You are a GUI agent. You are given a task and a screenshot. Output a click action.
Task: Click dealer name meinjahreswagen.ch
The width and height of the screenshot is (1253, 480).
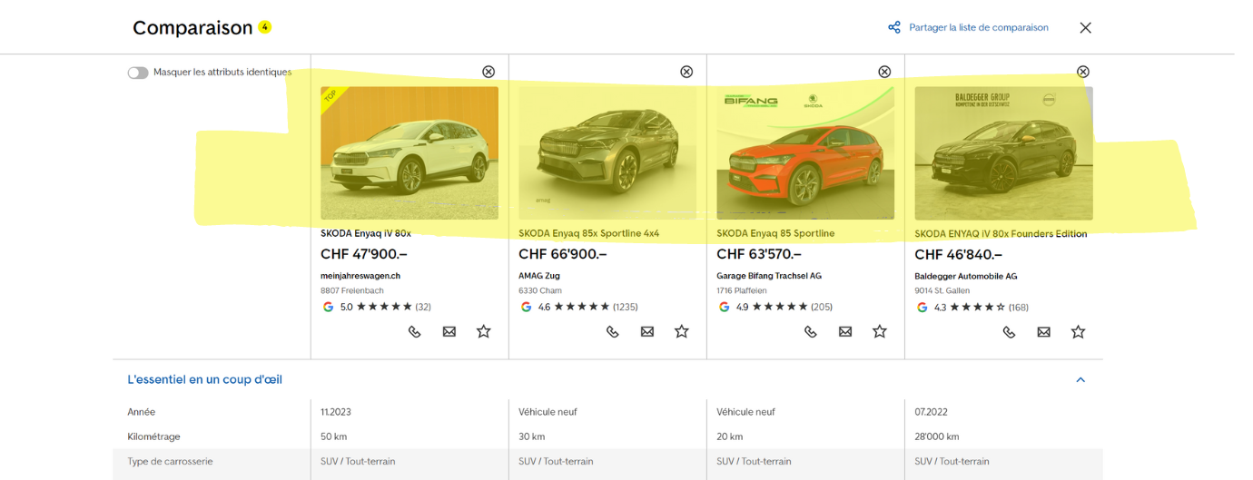click(360, 276)
